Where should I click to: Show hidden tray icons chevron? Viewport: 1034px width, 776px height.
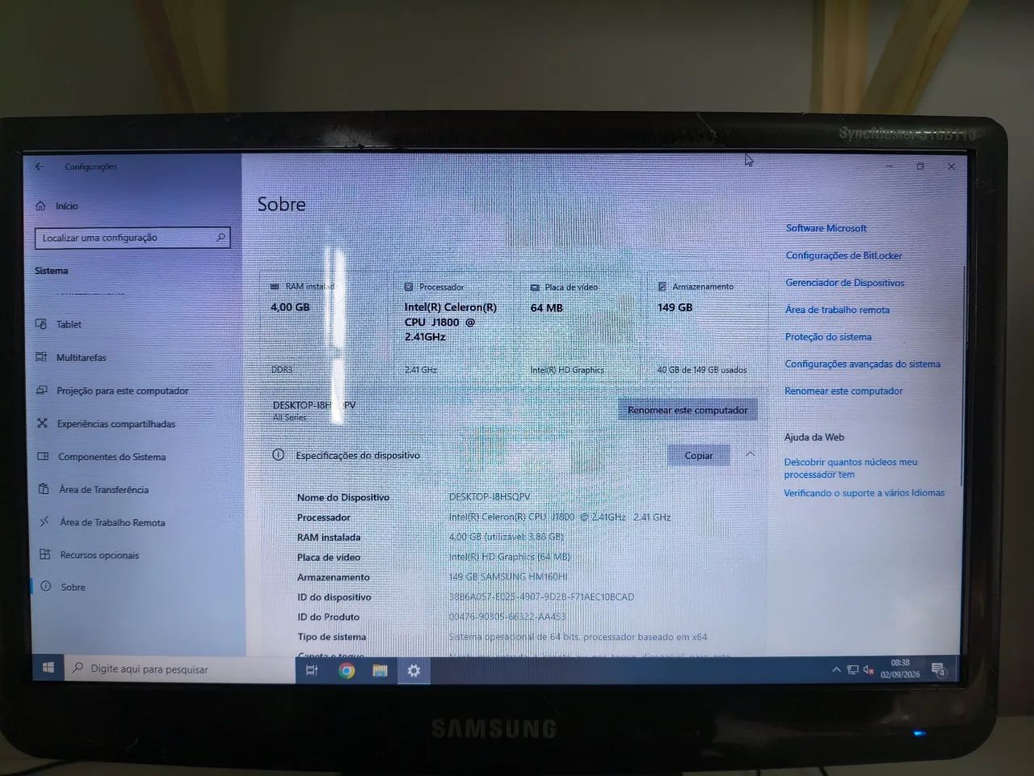tap(836, 670)
